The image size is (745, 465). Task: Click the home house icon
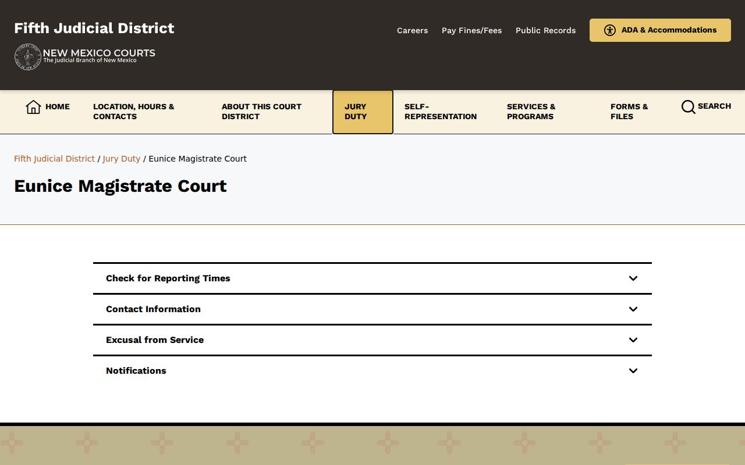click(33, 107)
